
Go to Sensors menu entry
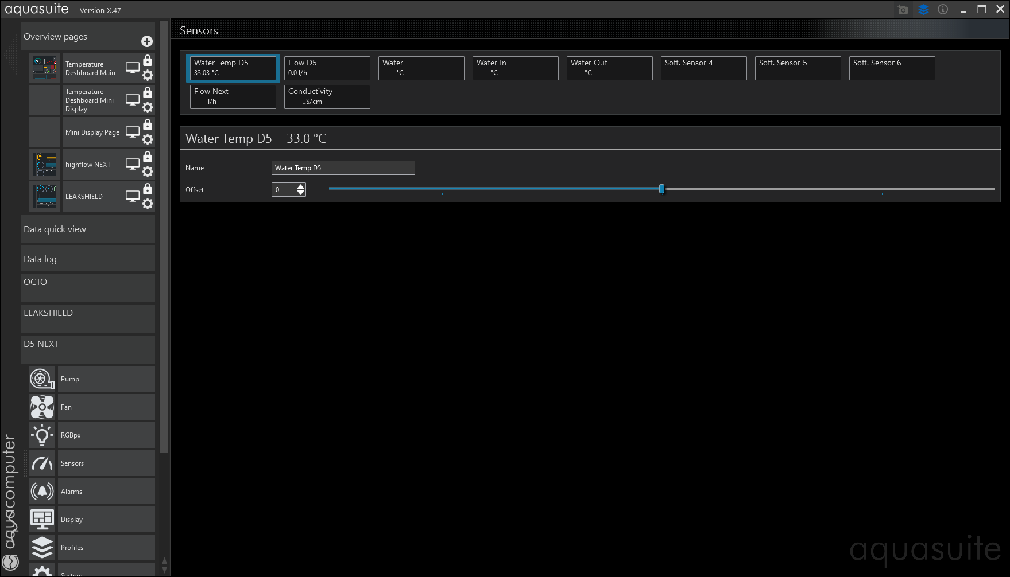(x=106, y=463)
